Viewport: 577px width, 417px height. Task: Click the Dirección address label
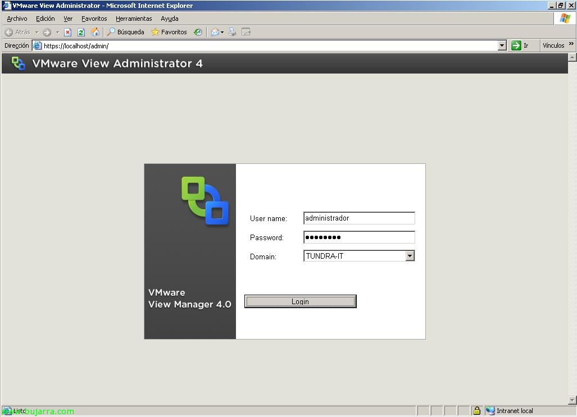(16, 45)
